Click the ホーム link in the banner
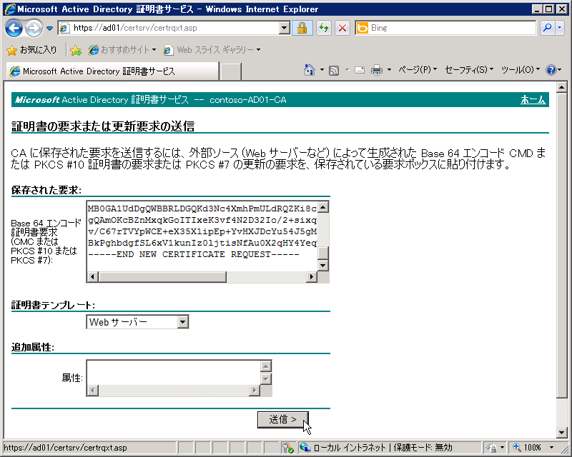The height and width of the screenshot is (457, 572). pos(533,99)
